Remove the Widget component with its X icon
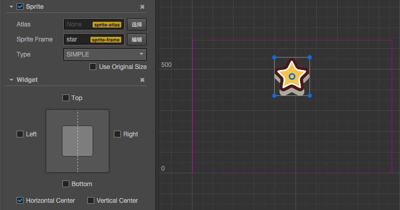 point(143,80)
